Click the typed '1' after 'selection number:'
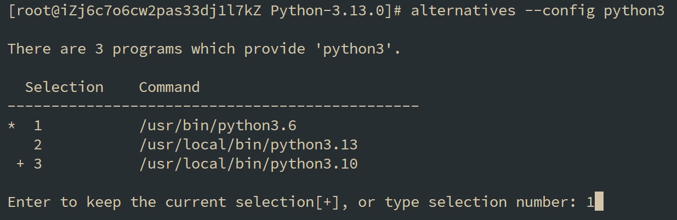This screenshot has height=220, width=677. click(590, 202)
